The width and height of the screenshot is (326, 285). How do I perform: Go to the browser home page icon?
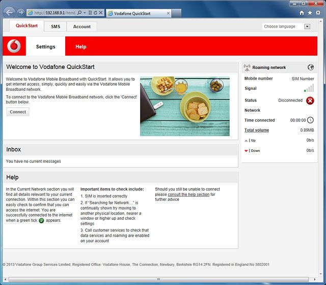click(301, 12)
